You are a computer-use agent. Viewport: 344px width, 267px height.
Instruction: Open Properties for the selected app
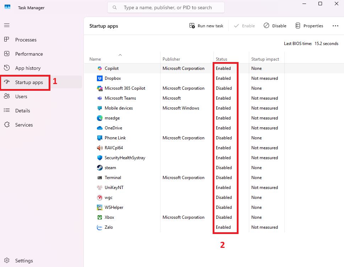point(309,26)
